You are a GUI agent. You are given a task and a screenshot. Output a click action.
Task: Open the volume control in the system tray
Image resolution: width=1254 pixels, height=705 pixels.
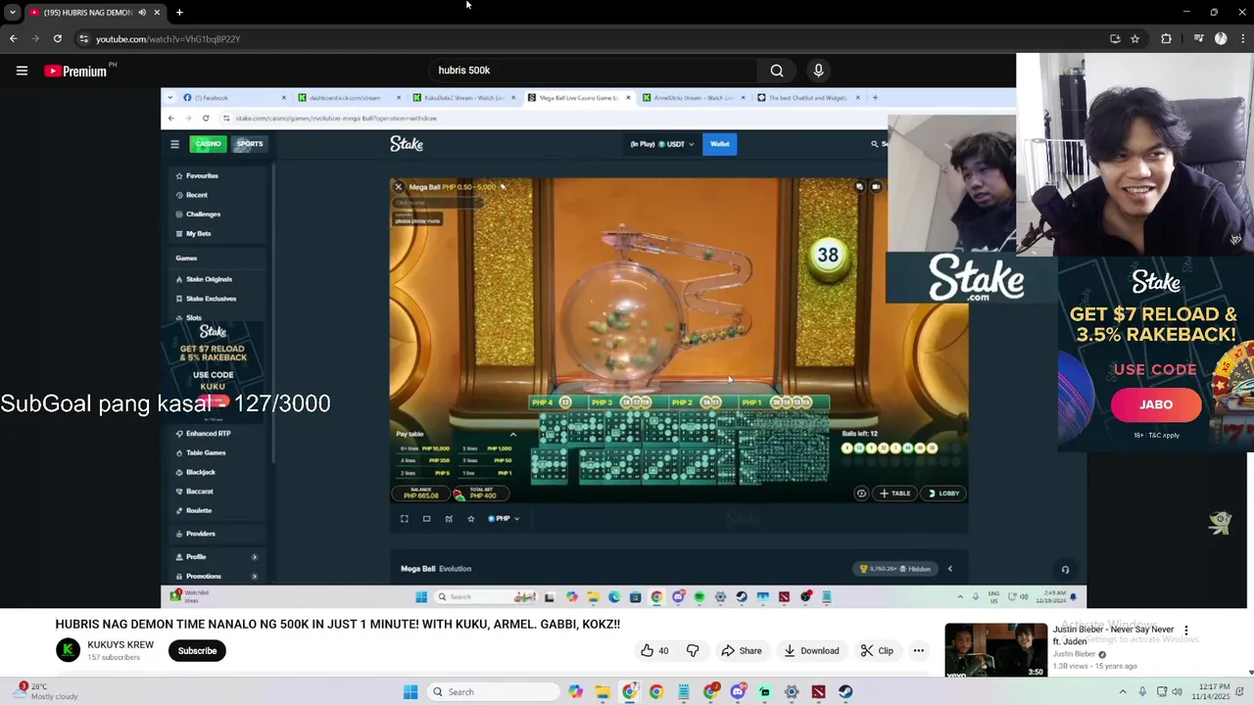tap(1177, 692)
